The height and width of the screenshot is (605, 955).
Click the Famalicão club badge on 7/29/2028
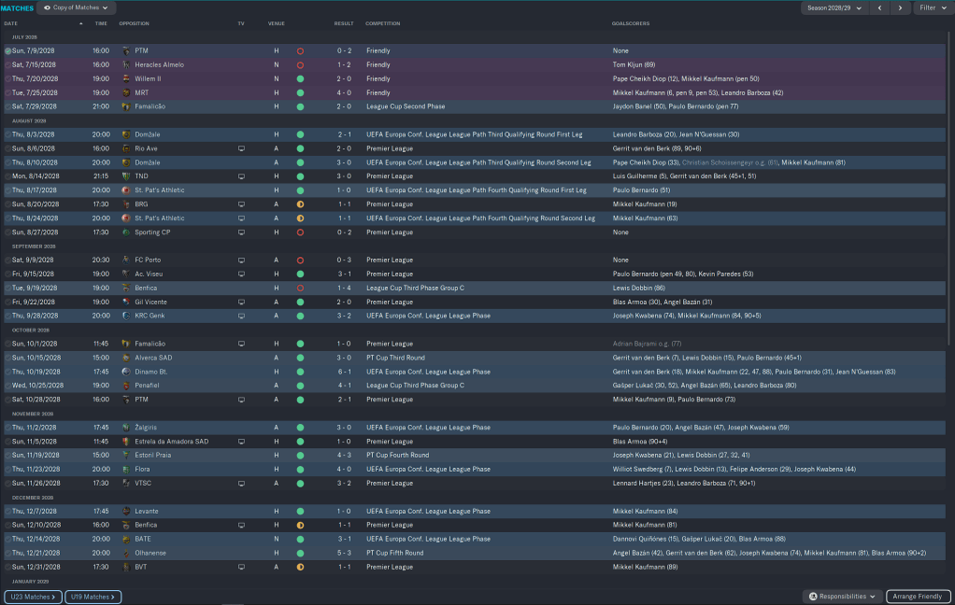pyautogui.click(x=126, y=106)
